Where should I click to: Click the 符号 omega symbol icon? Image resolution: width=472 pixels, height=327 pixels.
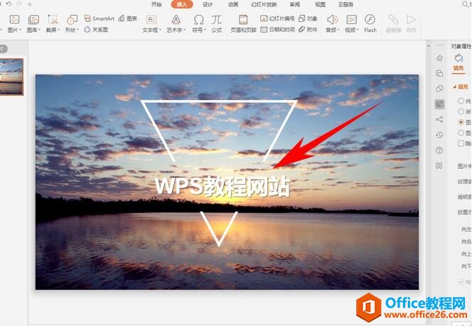point(198,20)
